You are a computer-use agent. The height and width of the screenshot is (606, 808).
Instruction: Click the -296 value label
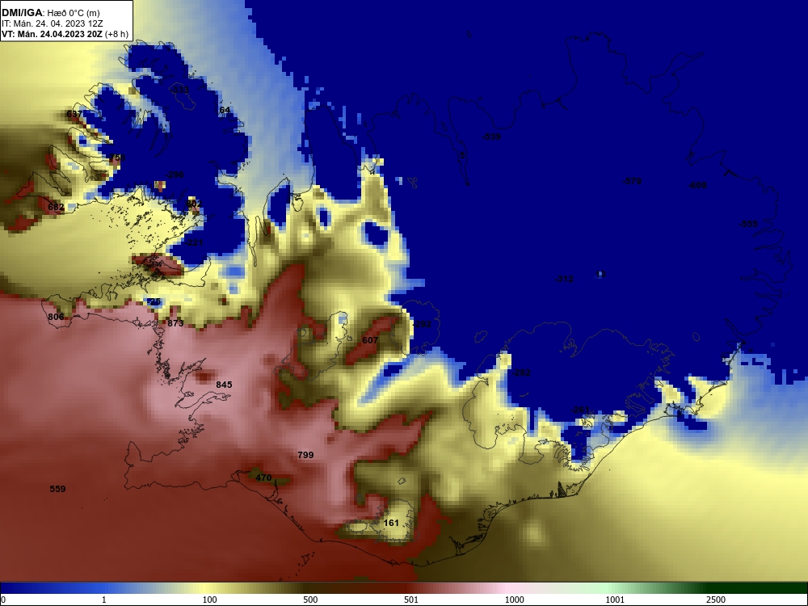pyautogui.click(x=175, y=175)
